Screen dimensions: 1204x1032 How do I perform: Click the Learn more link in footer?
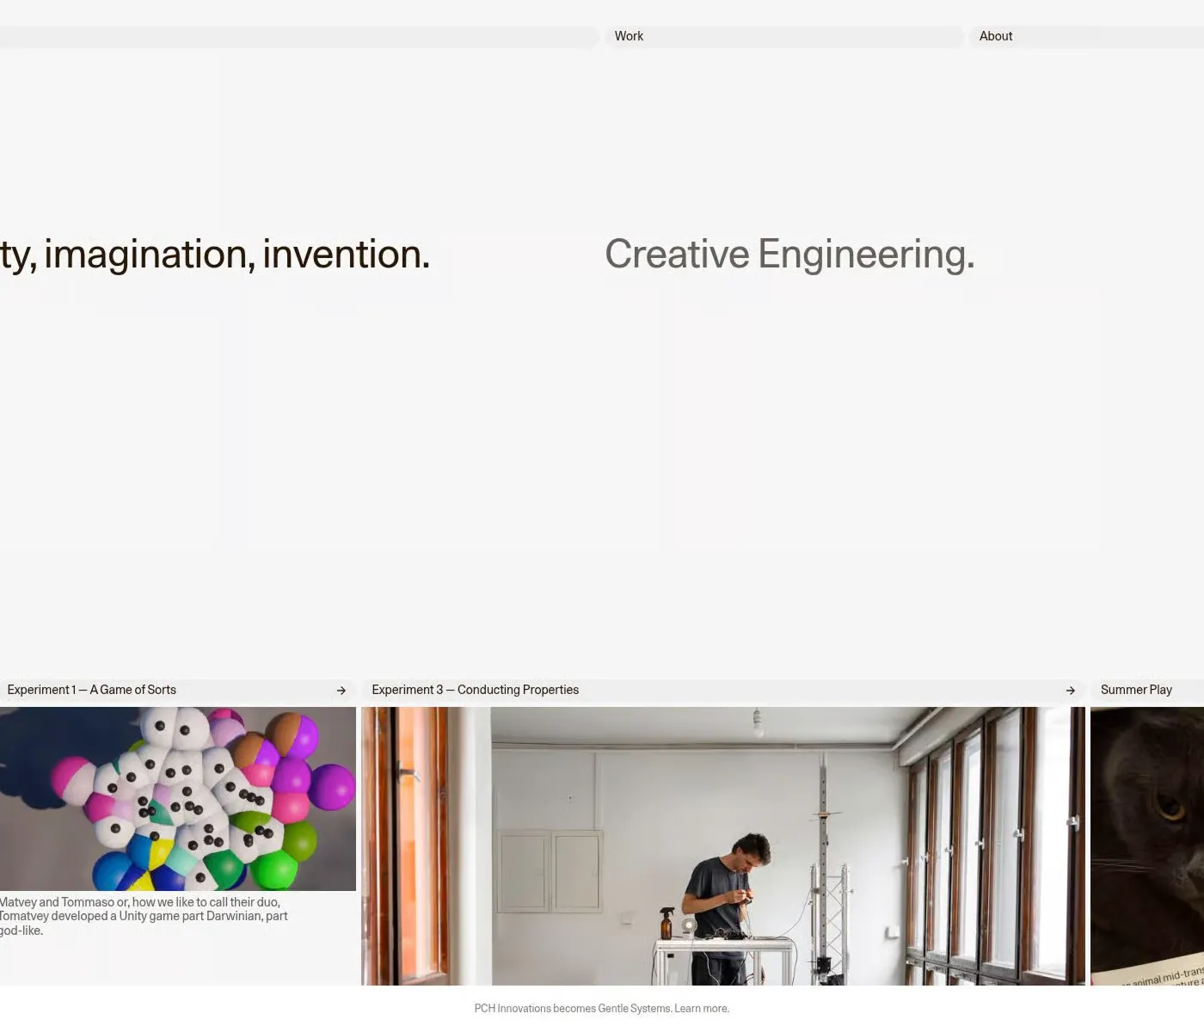[x=701, y=1009]
